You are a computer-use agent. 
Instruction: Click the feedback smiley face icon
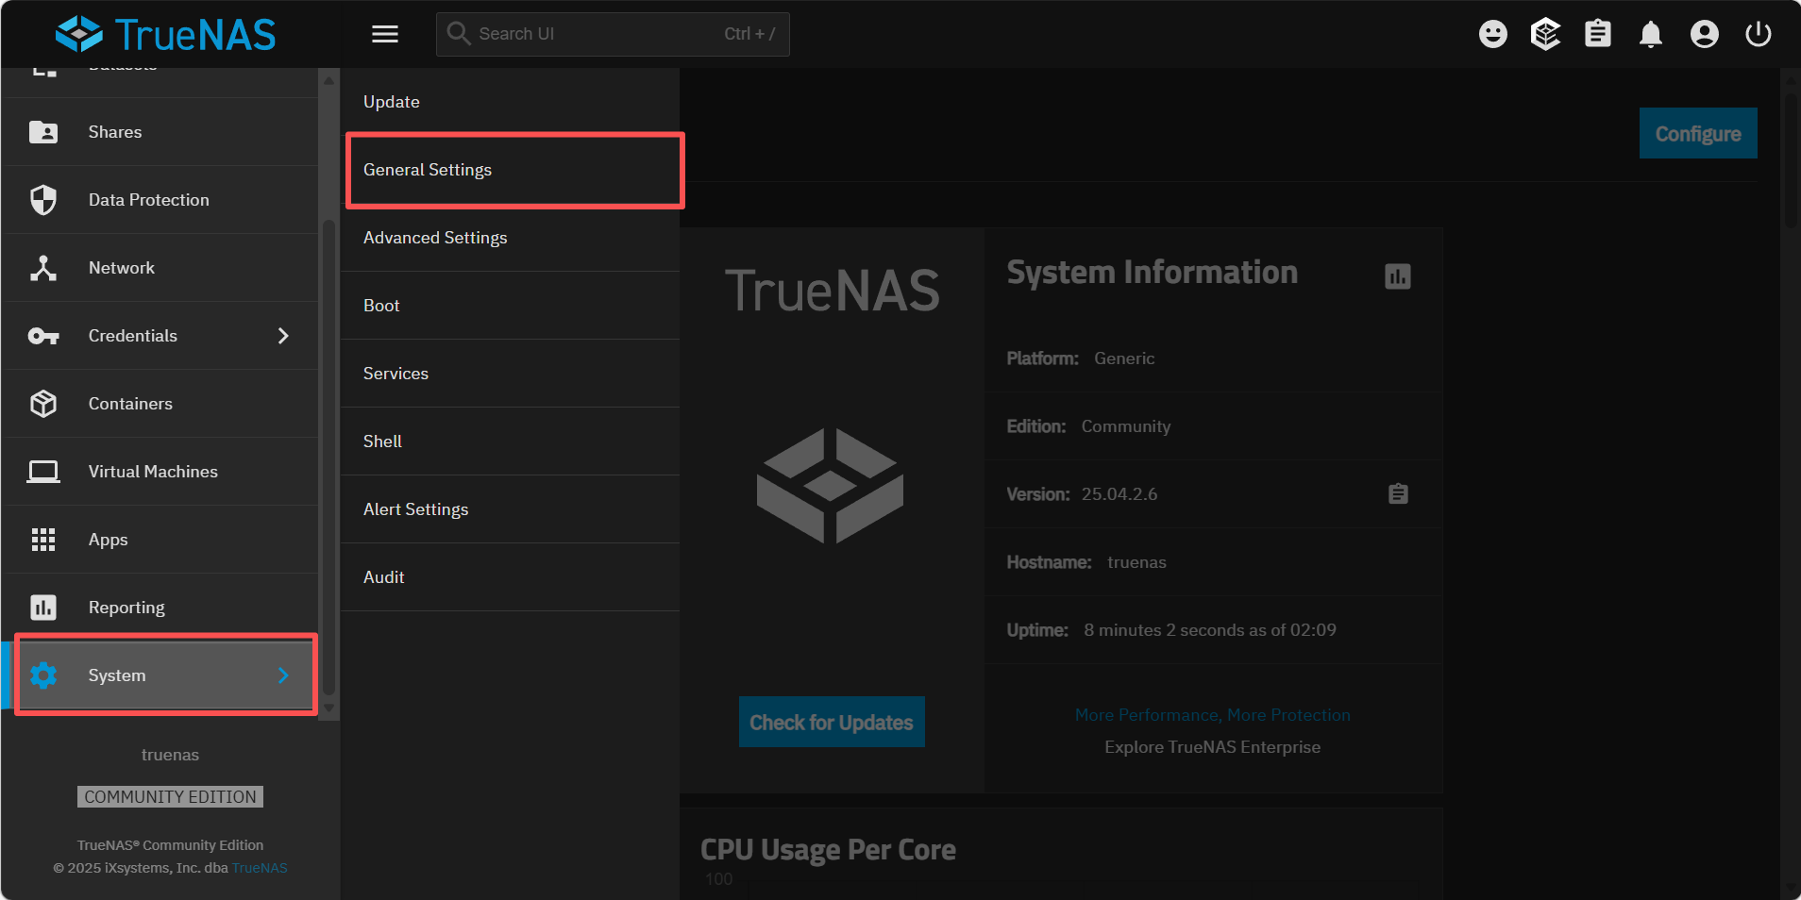(1492, 34)
